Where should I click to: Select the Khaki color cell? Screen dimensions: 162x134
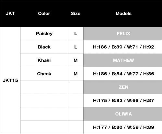coord(44,60)
